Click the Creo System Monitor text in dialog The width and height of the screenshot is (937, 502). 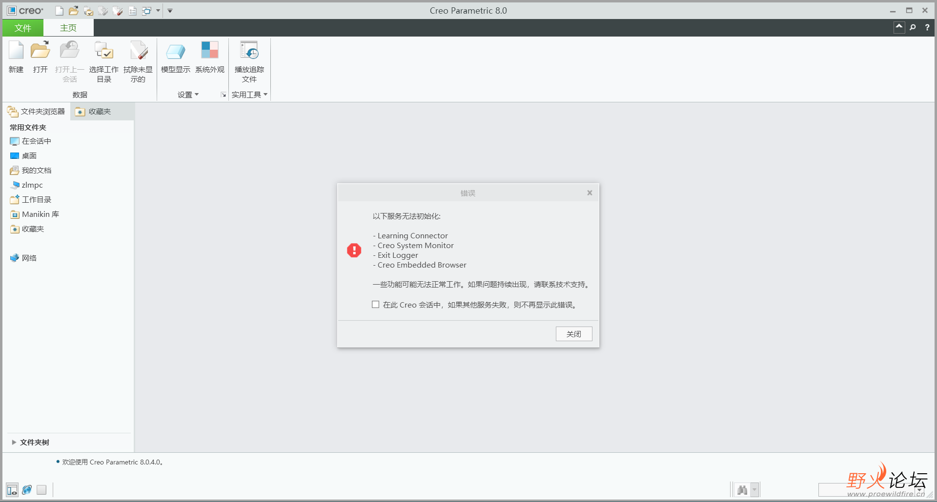[415, 246]
